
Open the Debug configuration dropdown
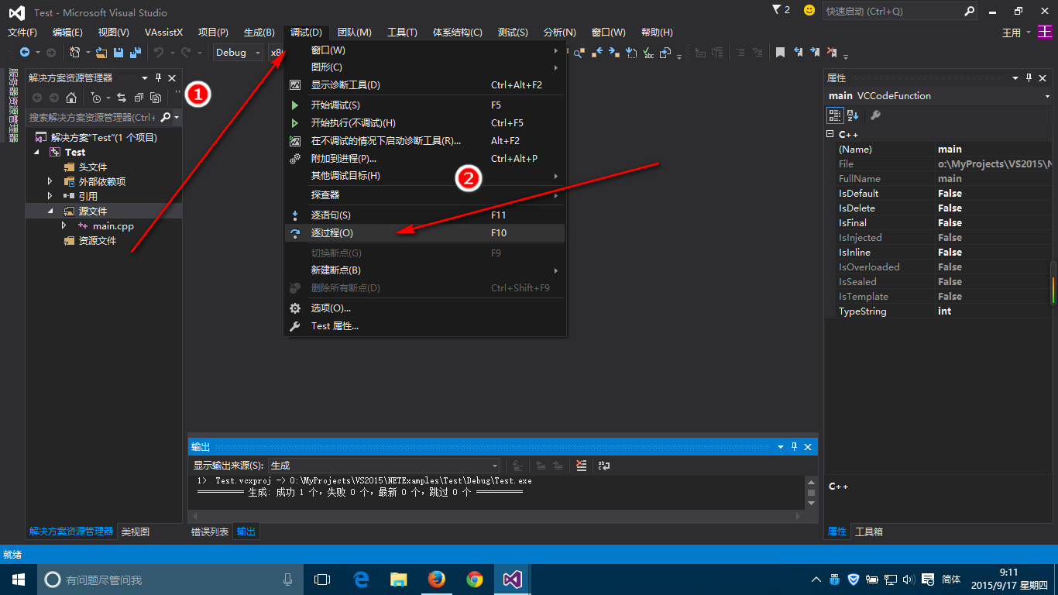click(237, 53)
